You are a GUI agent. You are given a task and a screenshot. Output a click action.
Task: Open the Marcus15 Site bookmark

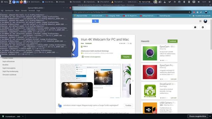(x=80, y=16)
